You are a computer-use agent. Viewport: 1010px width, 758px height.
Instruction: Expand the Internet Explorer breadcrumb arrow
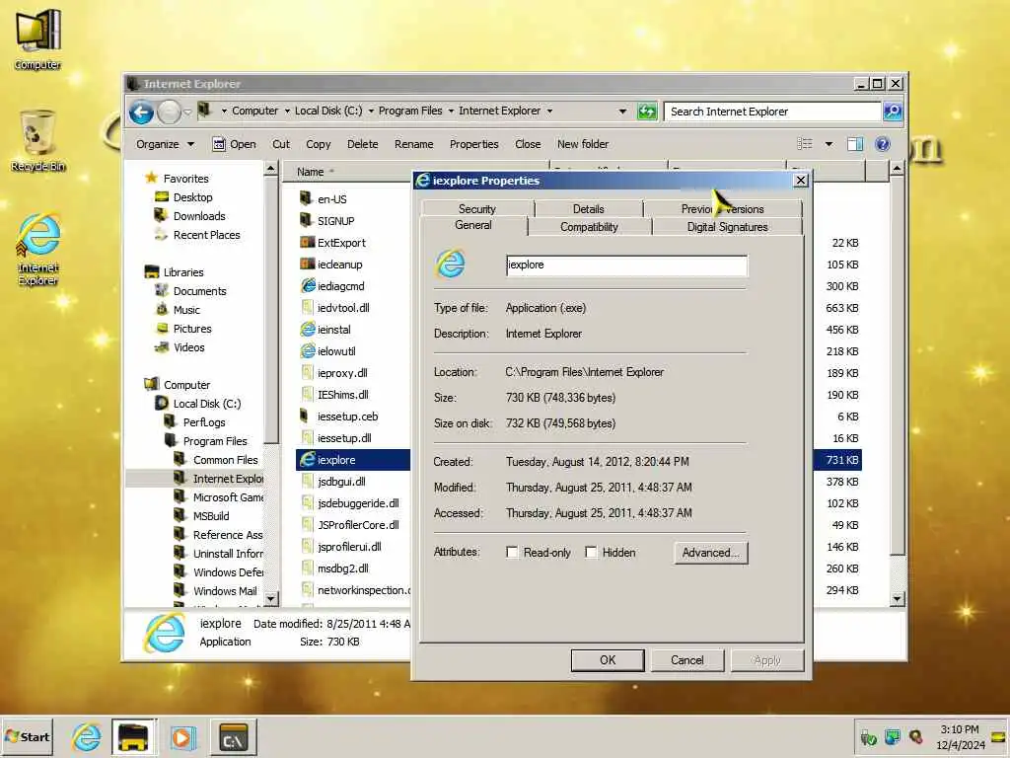(x=549, y=111)
